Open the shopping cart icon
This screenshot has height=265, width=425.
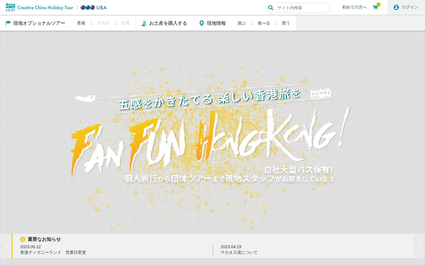(375, 8)
